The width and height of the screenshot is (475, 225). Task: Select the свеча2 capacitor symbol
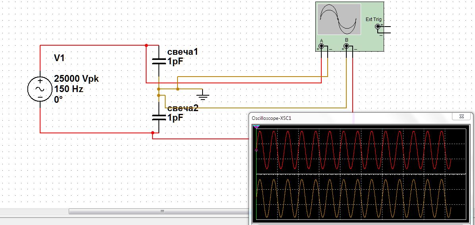158,117
